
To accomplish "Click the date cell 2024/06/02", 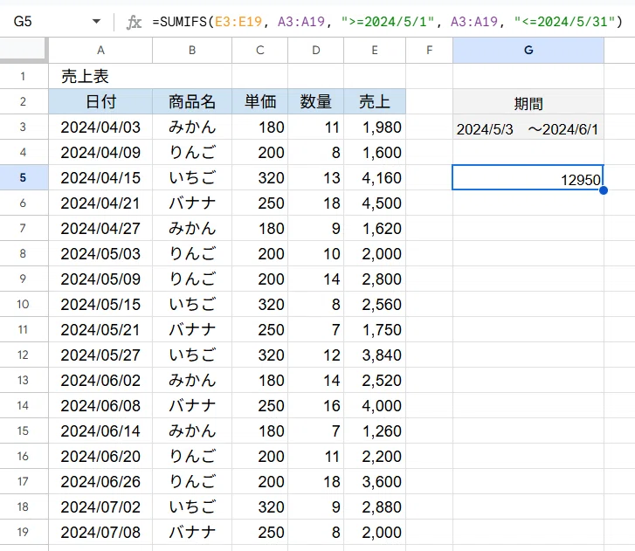I will tap(100, 380).
